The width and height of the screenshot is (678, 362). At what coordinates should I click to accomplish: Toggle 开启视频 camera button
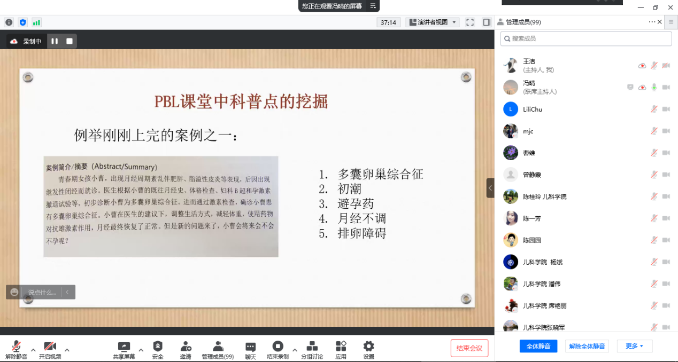pos(50,350)
